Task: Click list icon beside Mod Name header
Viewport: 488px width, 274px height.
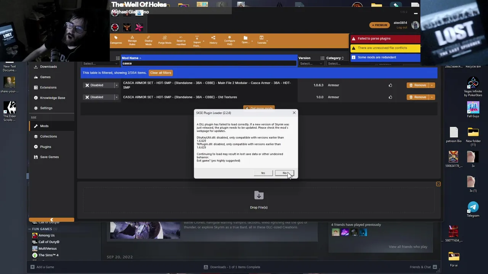Action: pyautogui.click(x=118, y=58)
